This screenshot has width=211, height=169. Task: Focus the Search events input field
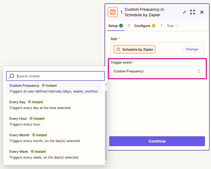click(59, 76)
